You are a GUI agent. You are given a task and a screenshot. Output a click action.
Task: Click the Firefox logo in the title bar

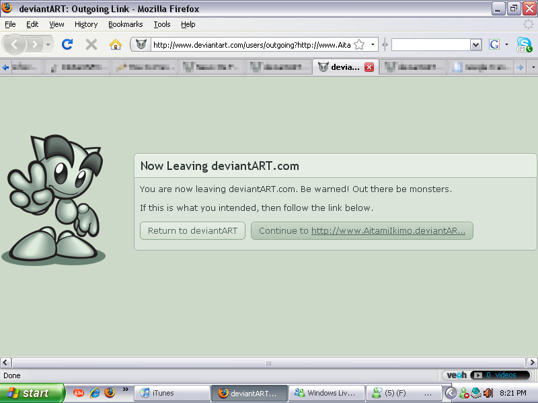click(x=7, y=8)
